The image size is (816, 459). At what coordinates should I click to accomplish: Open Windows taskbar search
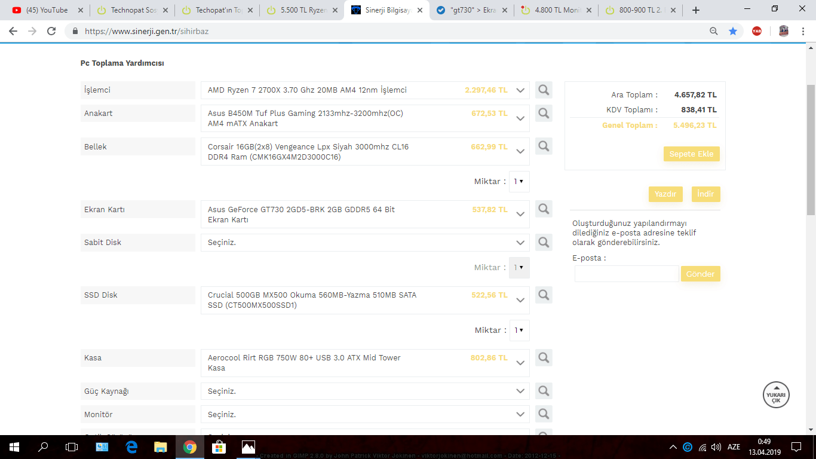[43, 447]
